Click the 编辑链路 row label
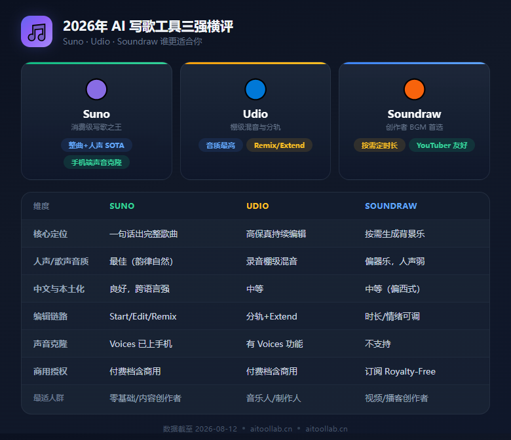The width and height of the screenshot is (511, 440). click(50, 316)
